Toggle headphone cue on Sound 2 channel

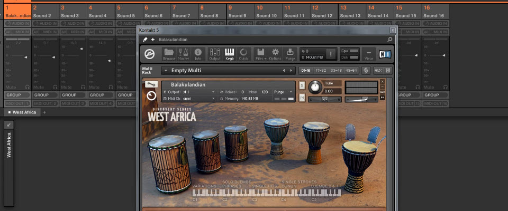(x=55, y=87)
